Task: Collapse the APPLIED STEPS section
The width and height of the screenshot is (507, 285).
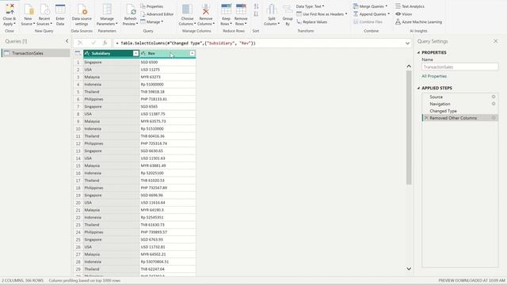Action: pyautogui.click(x=419, y=88)
